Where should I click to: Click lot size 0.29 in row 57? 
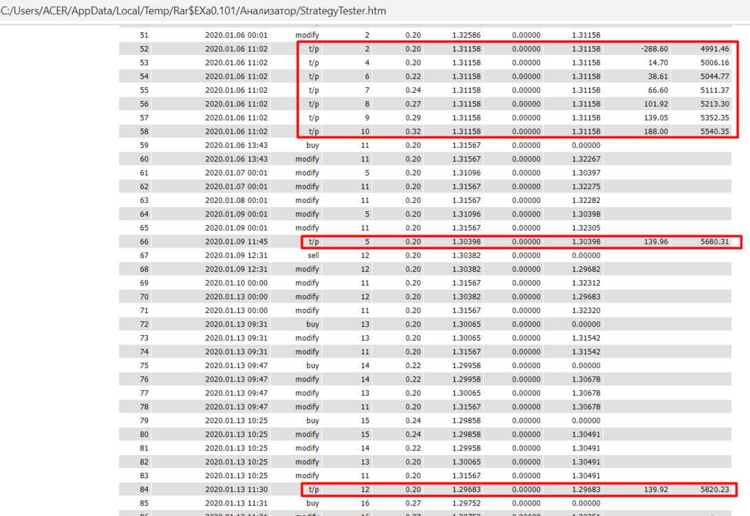414,118
